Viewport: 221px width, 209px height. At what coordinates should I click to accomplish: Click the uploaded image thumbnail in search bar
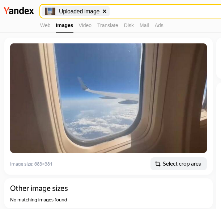[50, 11]
